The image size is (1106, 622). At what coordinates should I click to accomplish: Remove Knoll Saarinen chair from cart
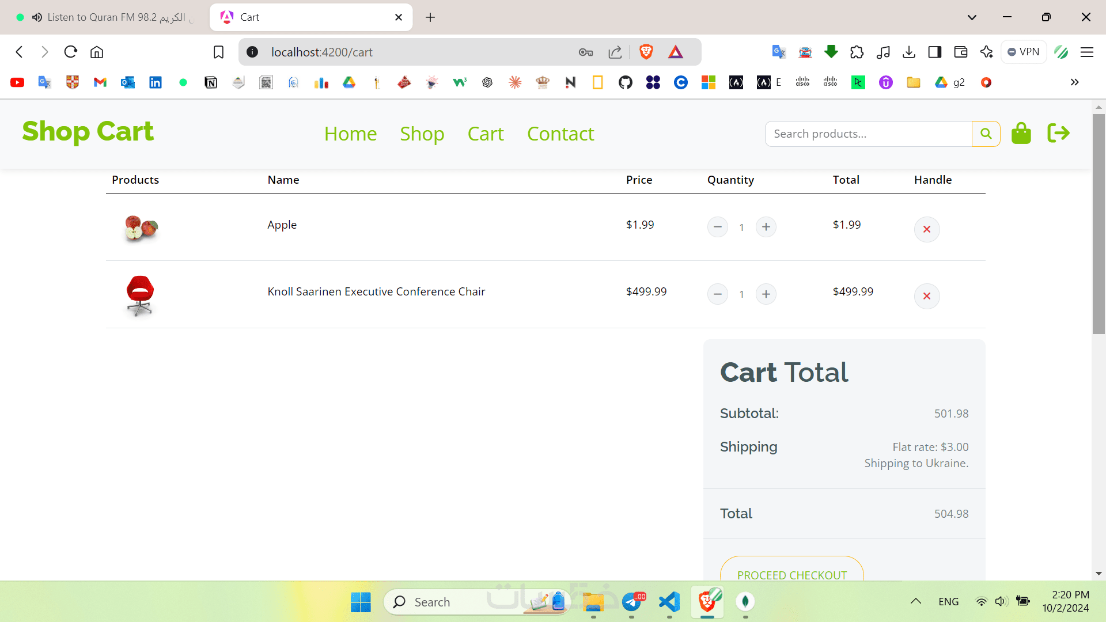click(926, 296)
